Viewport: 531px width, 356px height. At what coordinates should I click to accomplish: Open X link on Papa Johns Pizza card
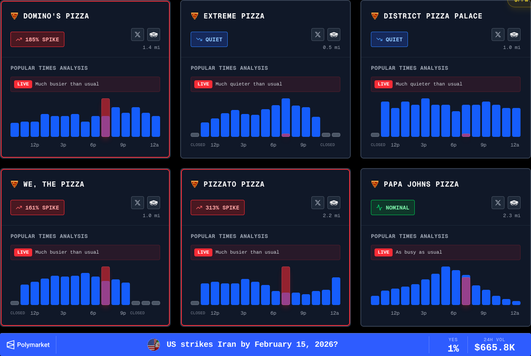[498, 203]
